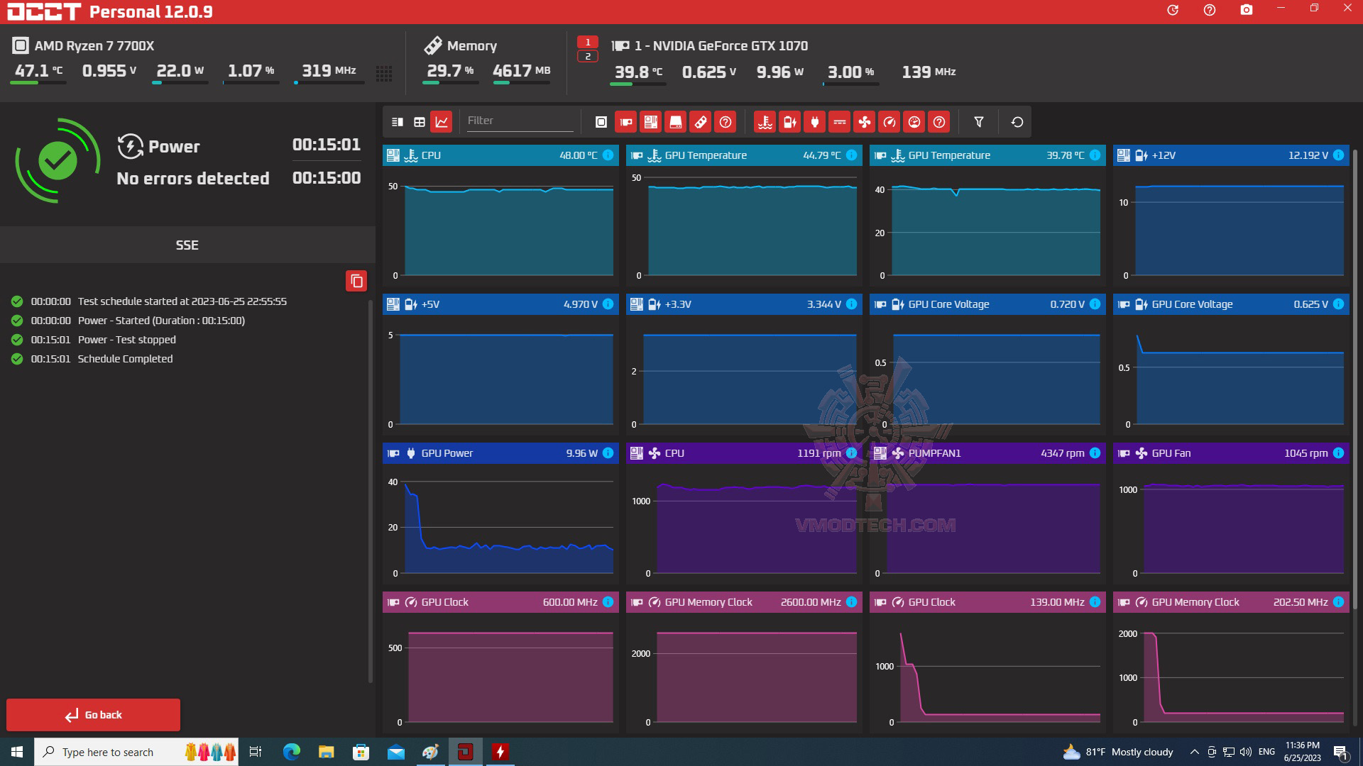Screen dimensions: 1363x766
Task: Toggle temperature sensors filter icon
Action: coord(765,122)
